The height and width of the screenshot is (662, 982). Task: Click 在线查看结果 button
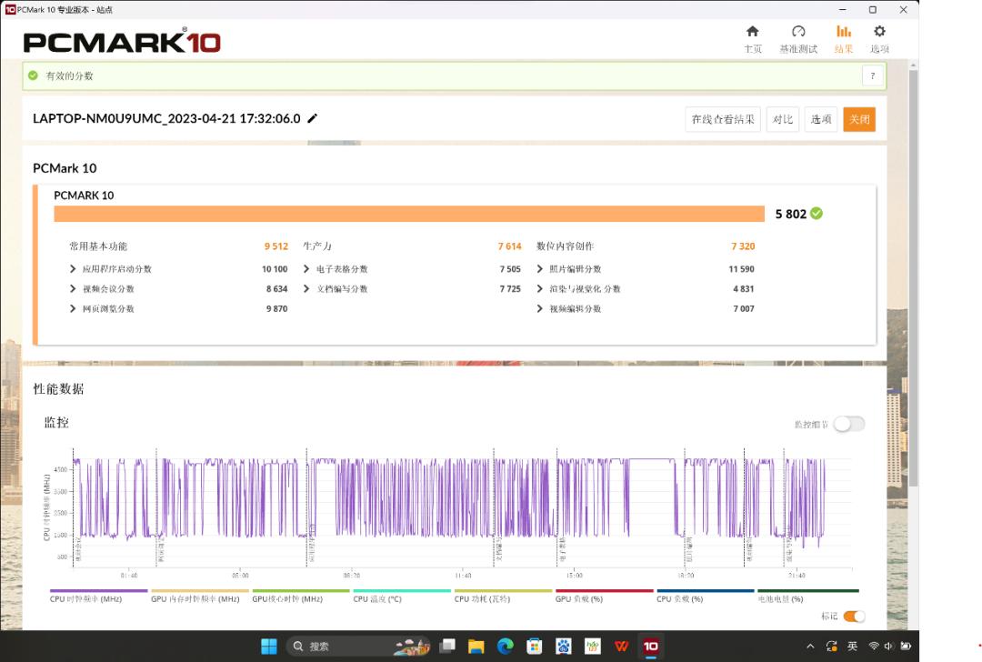click(x=723, y=119)
